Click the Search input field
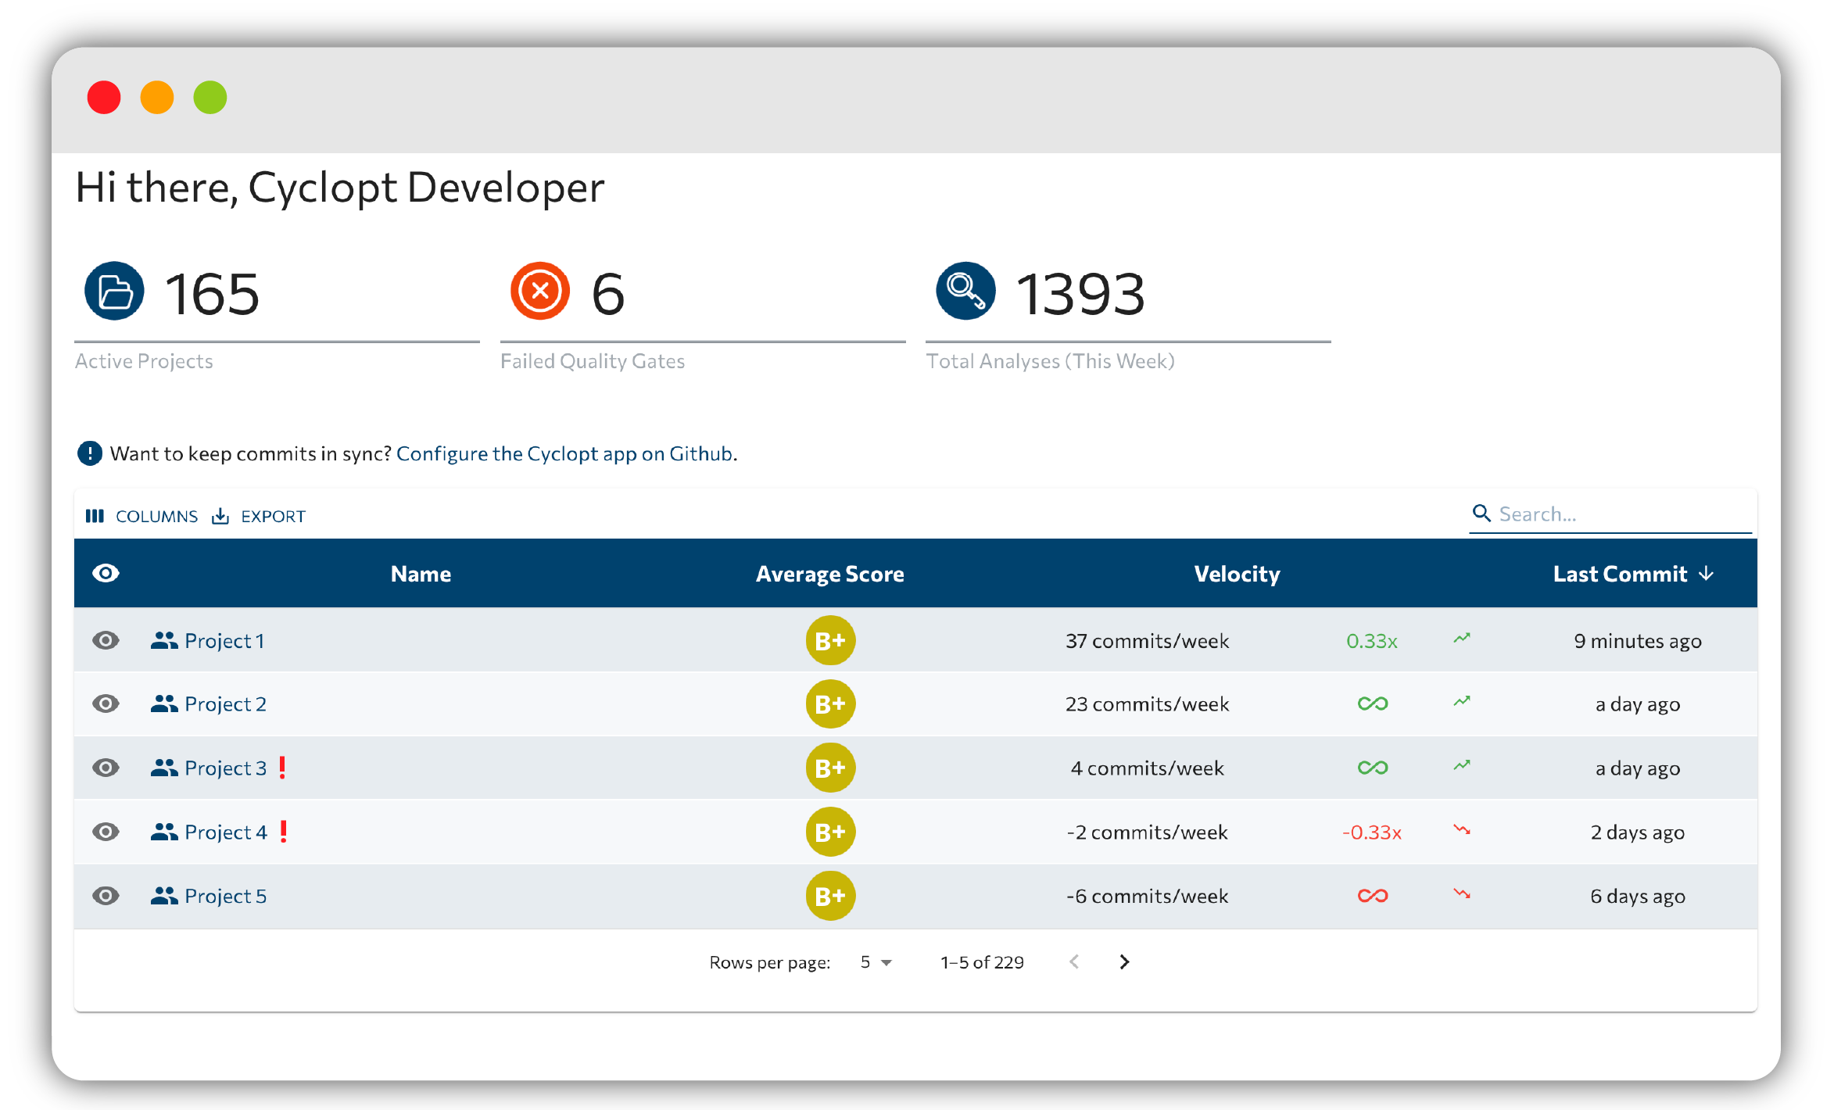Viewport: 1834px width, 1110px height. [x=1610, y=514]
